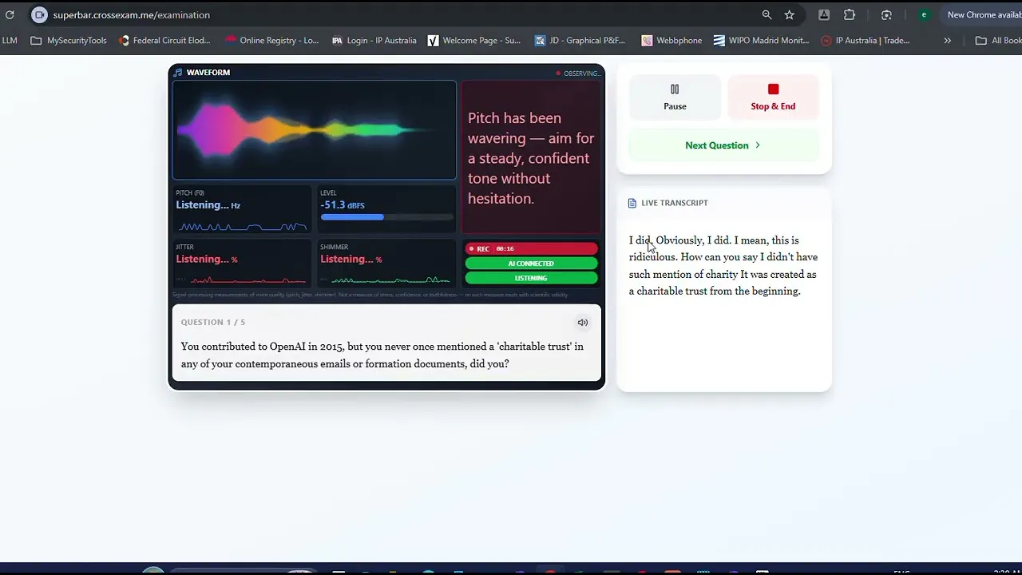
Task: Reload the page with the refresh icon
Action: pos(10,14)
